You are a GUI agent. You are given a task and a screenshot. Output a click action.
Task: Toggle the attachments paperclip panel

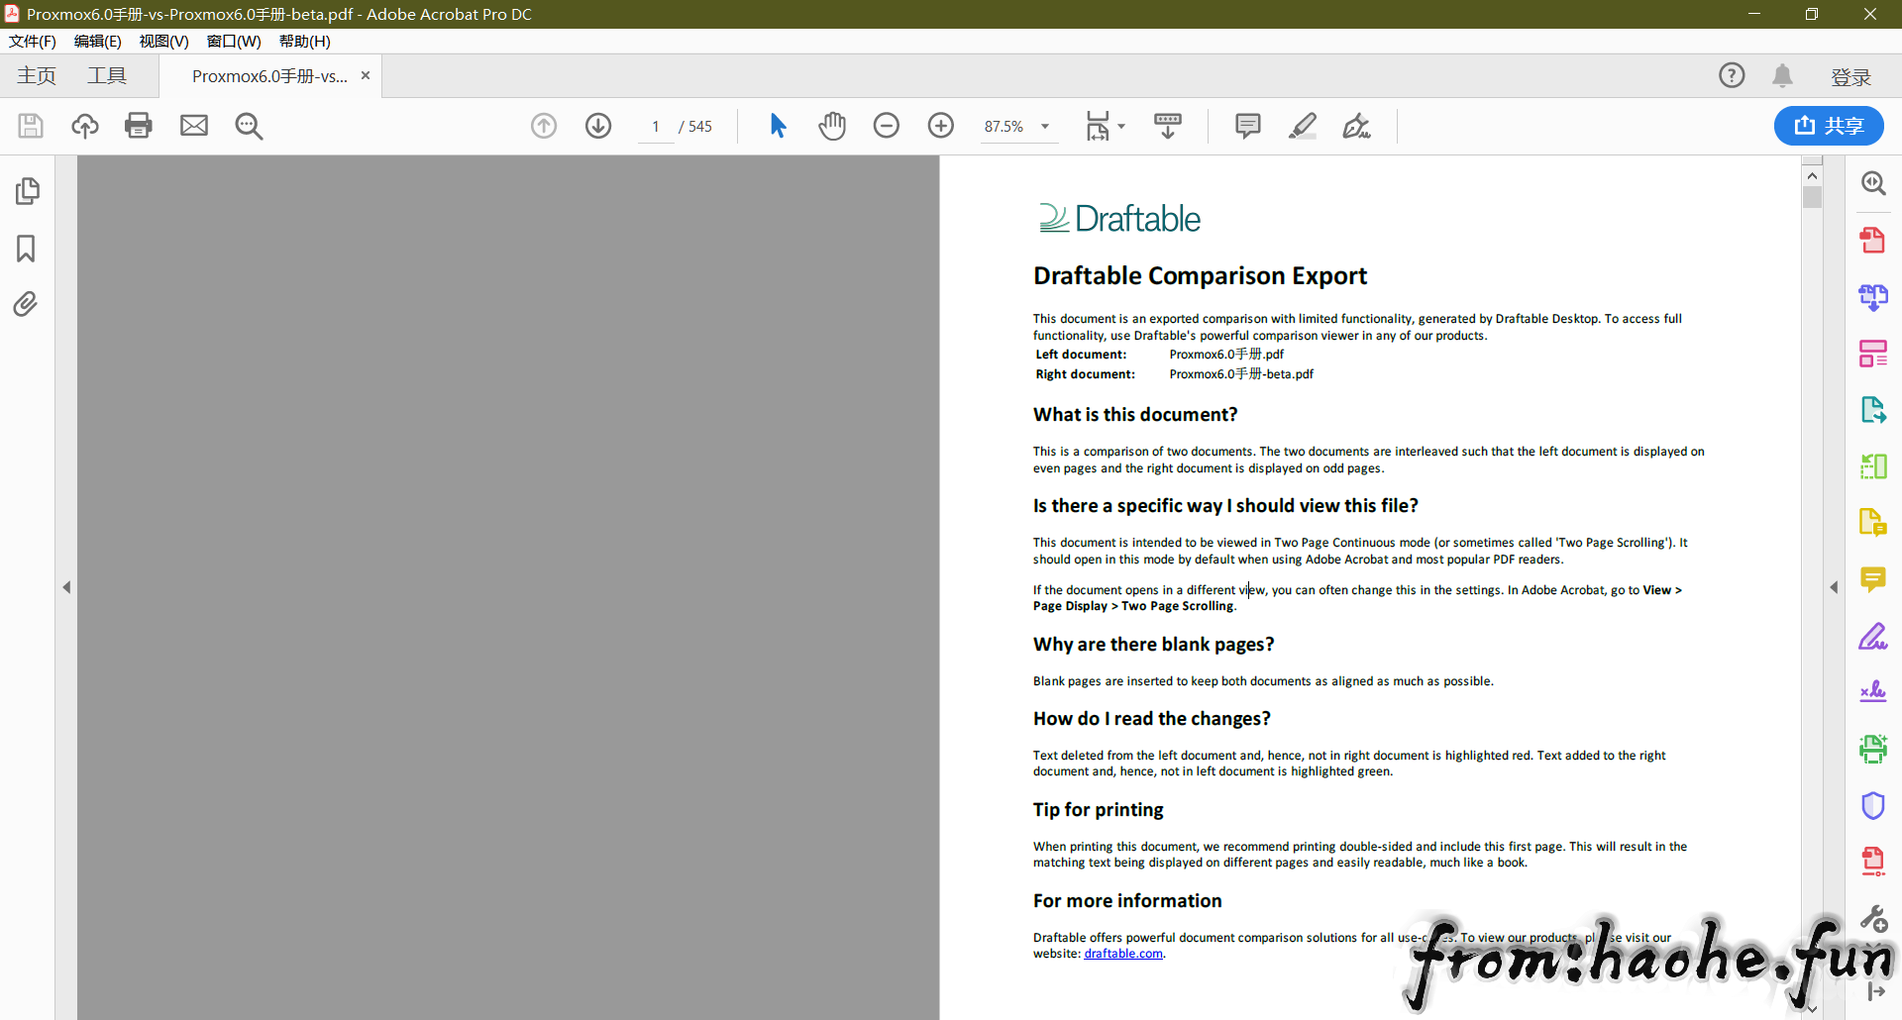(x=27, y=304)
